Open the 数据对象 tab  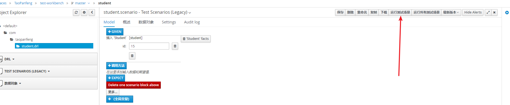[x=146, y=22]
